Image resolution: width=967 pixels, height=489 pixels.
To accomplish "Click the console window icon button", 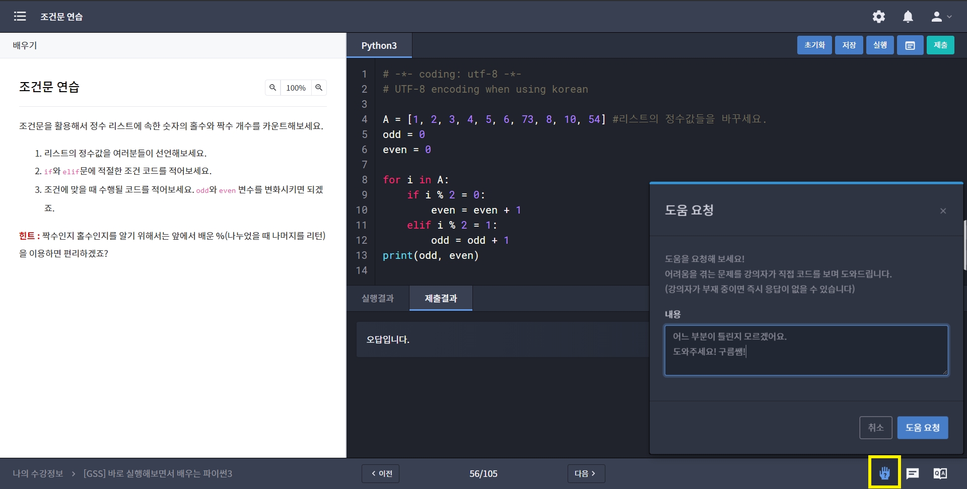I will 910,45.
